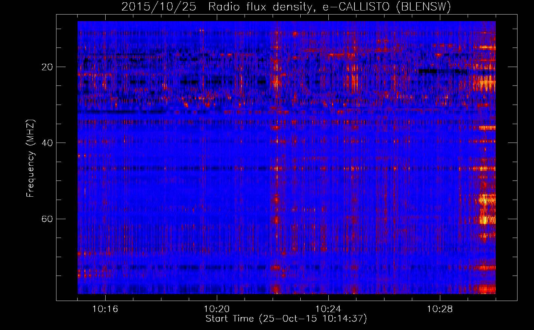Click the 20 MHz frequency tick label

click(47, 67)
